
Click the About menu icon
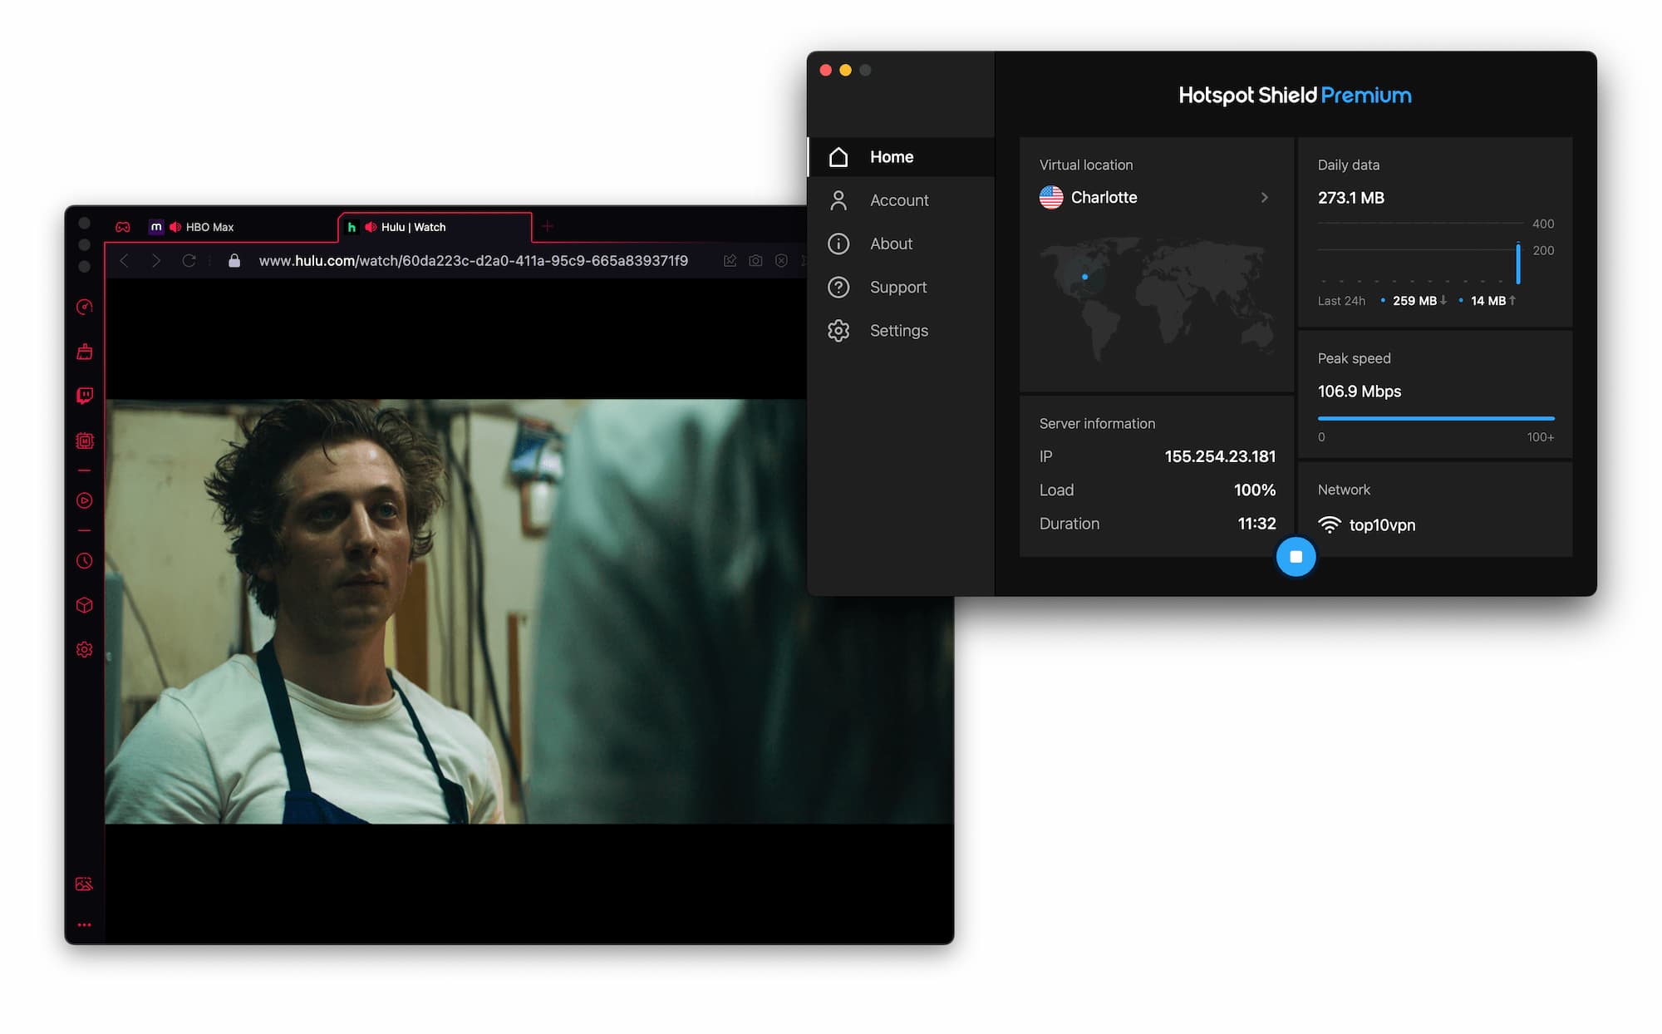click(x=838, y=243)
